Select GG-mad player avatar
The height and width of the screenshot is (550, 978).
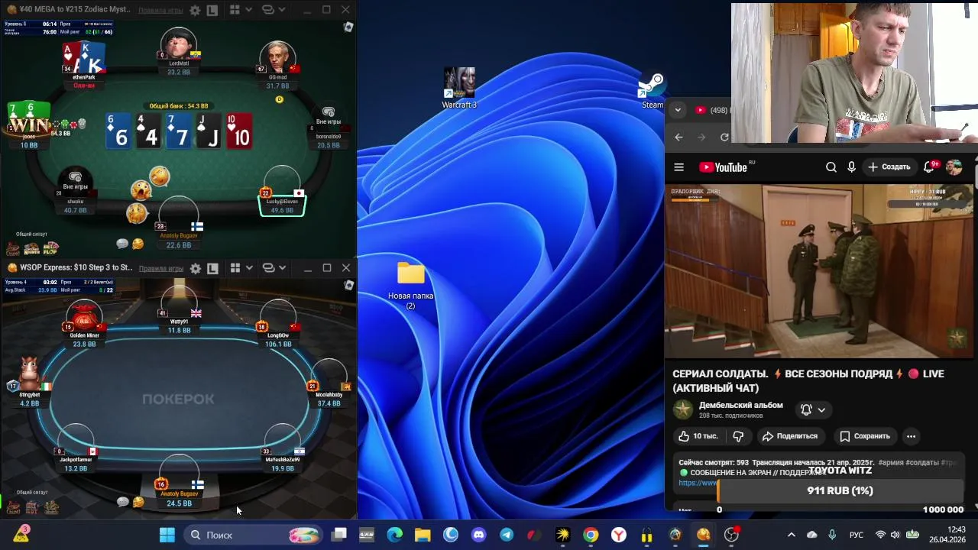[277, 58]
